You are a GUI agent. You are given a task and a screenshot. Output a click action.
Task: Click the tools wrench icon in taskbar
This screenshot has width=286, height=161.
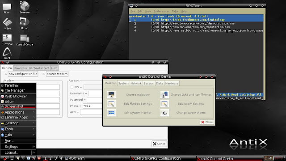tap(34, 158)
